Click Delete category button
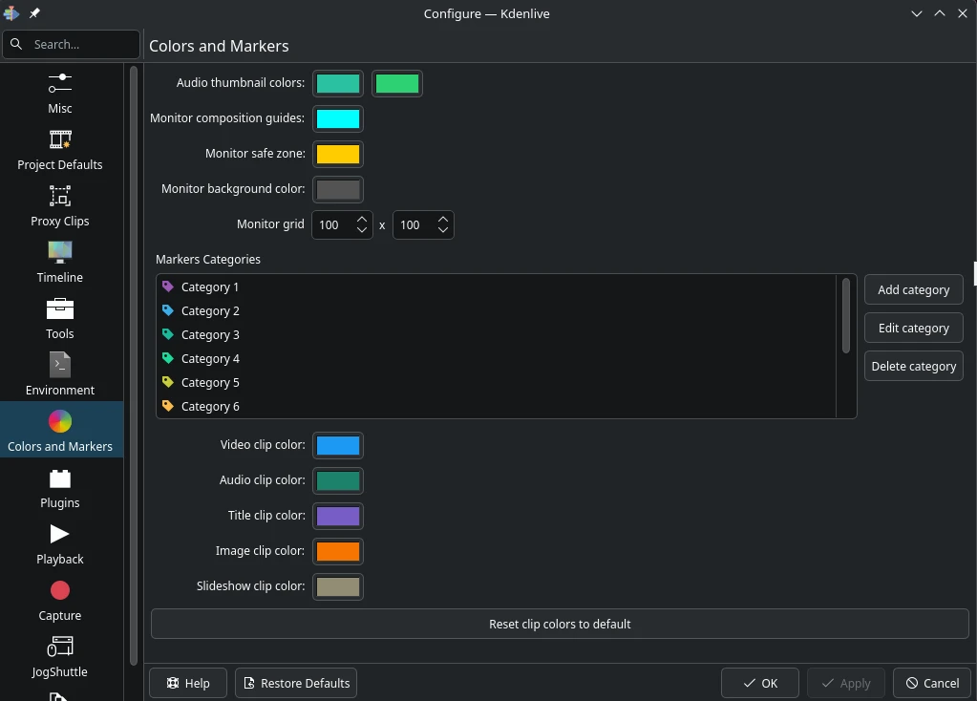Screen dimensions: 977x701 (913, 366)
